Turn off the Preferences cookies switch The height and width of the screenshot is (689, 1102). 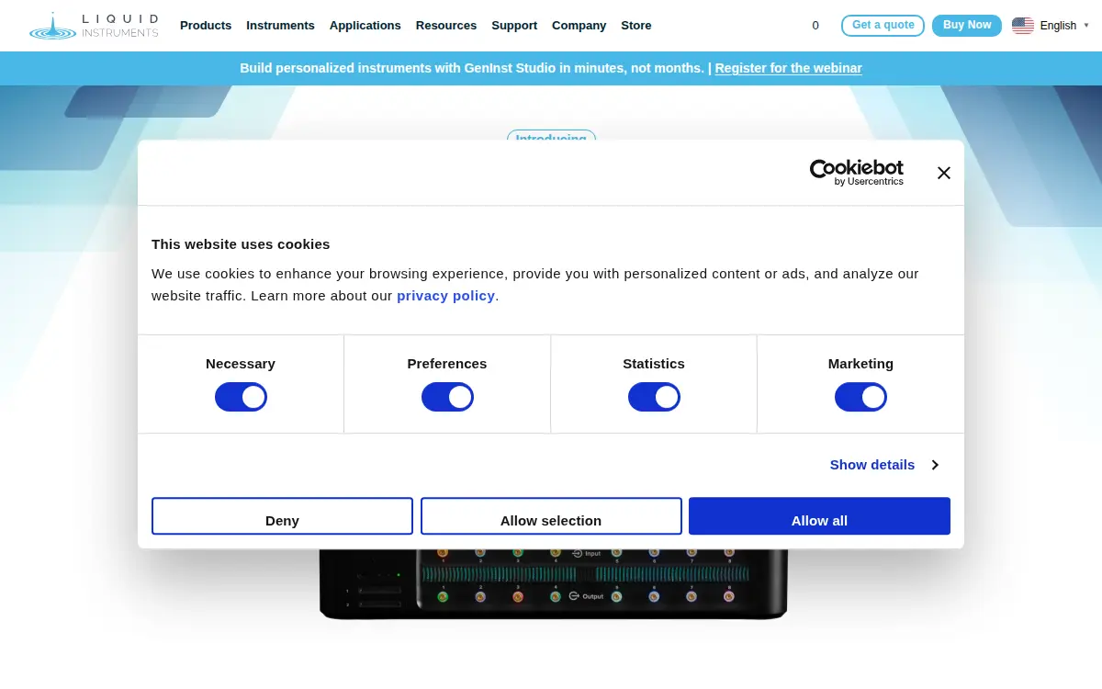coord(447,397)
